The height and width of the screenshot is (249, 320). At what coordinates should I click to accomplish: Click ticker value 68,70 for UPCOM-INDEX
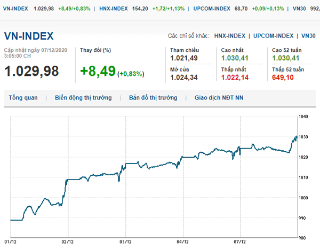coord(241,9)
